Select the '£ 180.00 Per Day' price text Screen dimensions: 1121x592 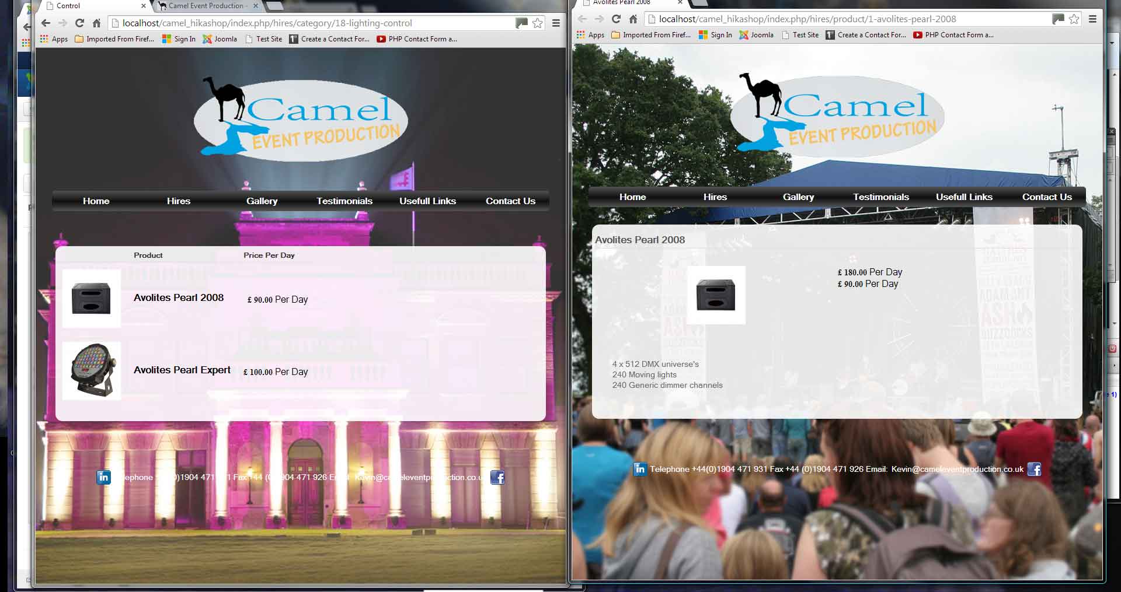click(870, 272)
